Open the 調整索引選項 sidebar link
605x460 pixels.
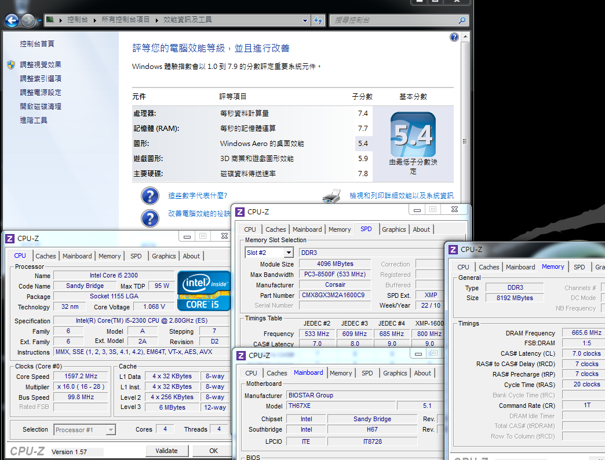[x=41, y=79]
